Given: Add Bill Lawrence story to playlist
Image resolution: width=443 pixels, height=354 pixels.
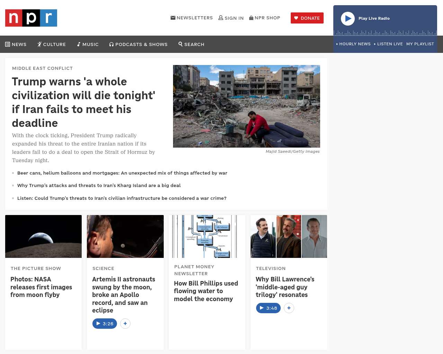Looking at the screenshot, I should [289, 308].
